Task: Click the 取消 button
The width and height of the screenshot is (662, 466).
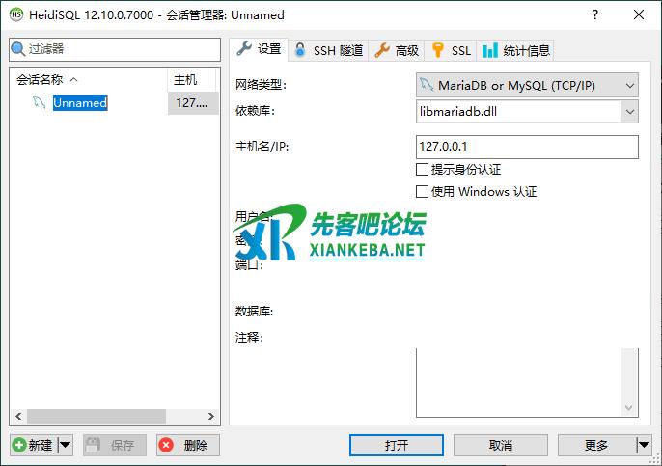Action: point(501,446)
